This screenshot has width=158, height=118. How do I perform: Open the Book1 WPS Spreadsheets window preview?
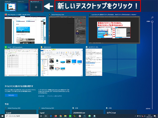click(x=21, y=62)
